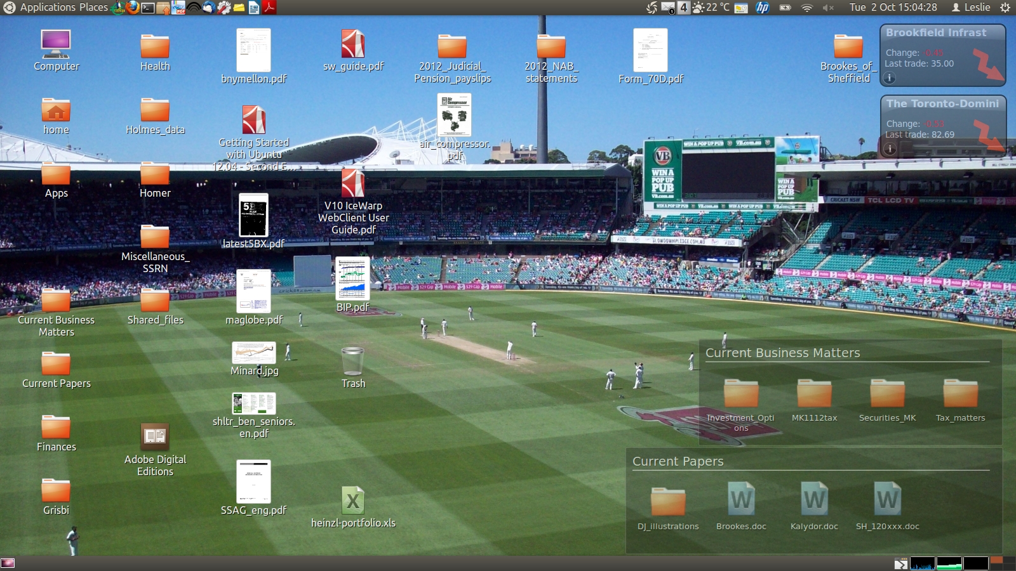Open SH_120xxx.doc in Current Papers widget
The width and height of the screenshot is (1016, 571).
pyautogui.click(x=887, y=506)
